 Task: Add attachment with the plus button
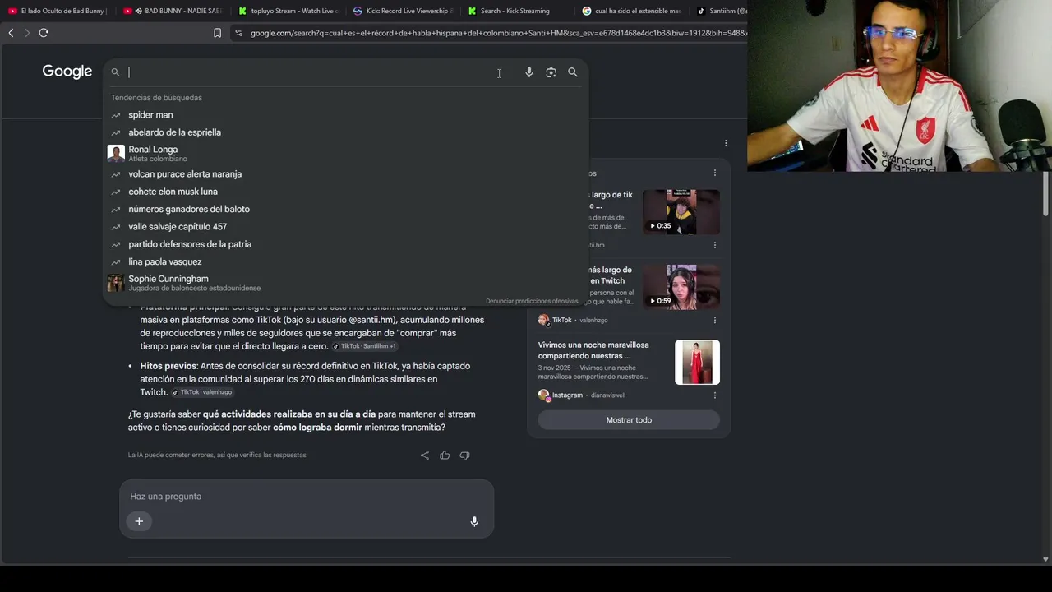pos(139,521)
